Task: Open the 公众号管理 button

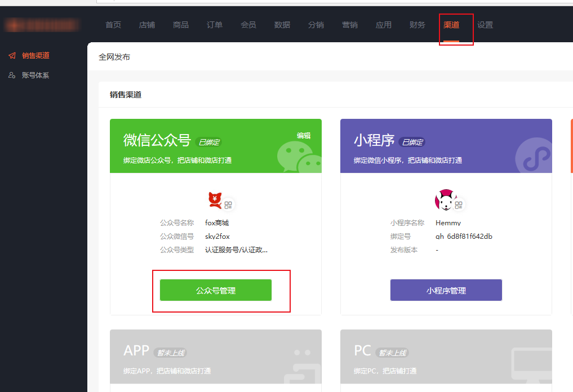Action: [x=216, y=291]
